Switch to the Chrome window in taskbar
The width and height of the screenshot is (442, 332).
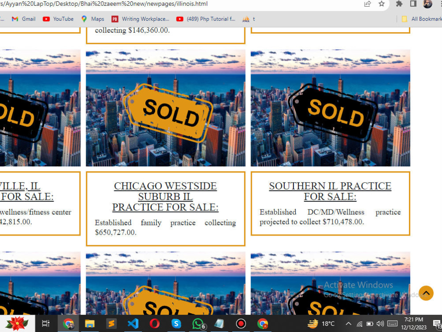click(x=68, y=324)
